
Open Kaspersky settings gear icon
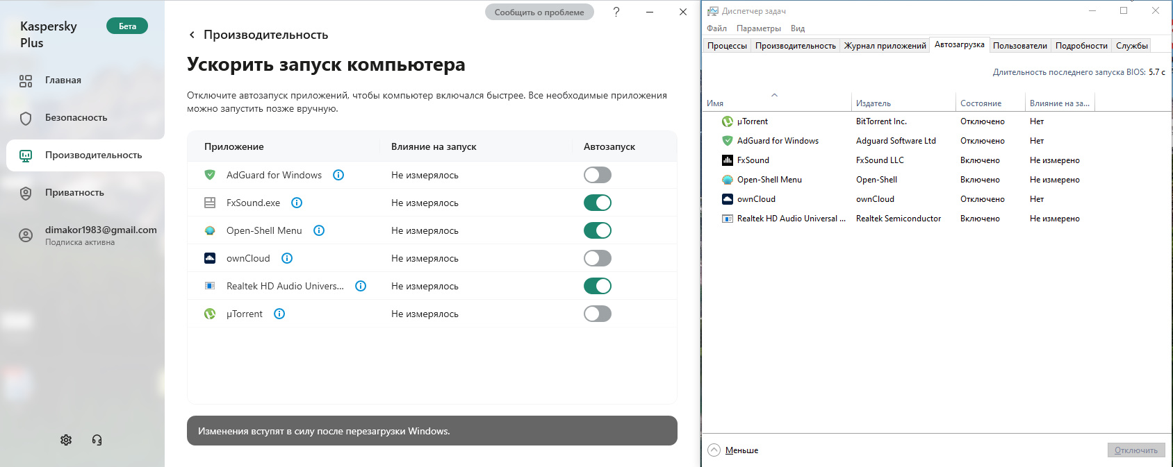(66, 440)
